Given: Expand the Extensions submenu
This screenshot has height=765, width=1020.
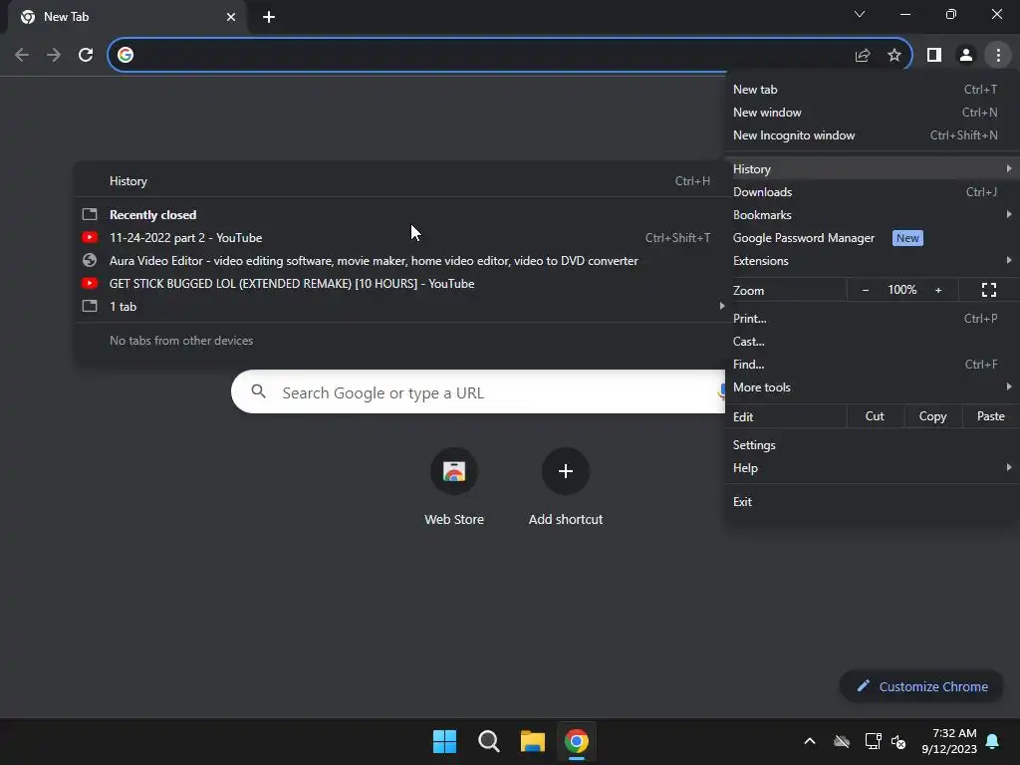Looking at the screenshot, I should (871, 260).
